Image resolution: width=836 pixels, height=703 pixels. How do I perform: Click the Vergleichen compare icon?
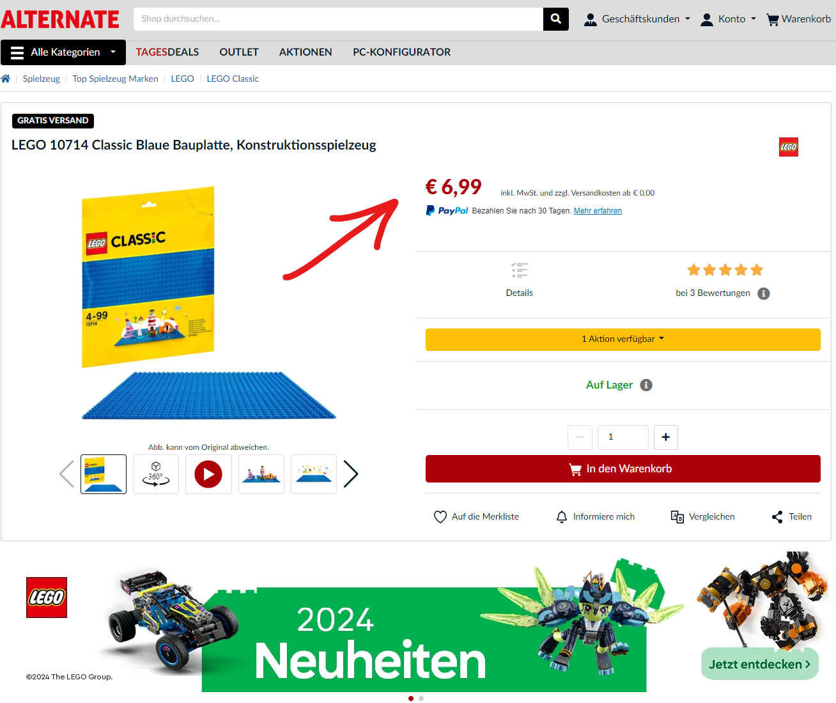[677, 516]
